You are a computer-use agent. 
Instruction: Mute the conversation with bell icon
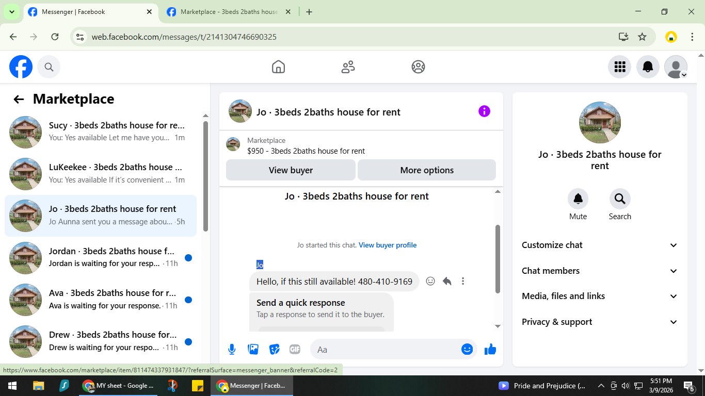(578, 199)
